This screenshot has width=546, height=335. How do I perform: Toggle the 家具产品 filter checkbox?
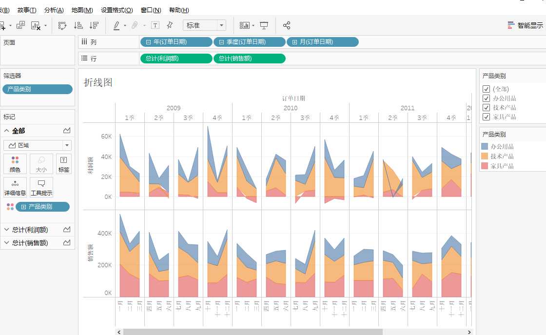487,117
